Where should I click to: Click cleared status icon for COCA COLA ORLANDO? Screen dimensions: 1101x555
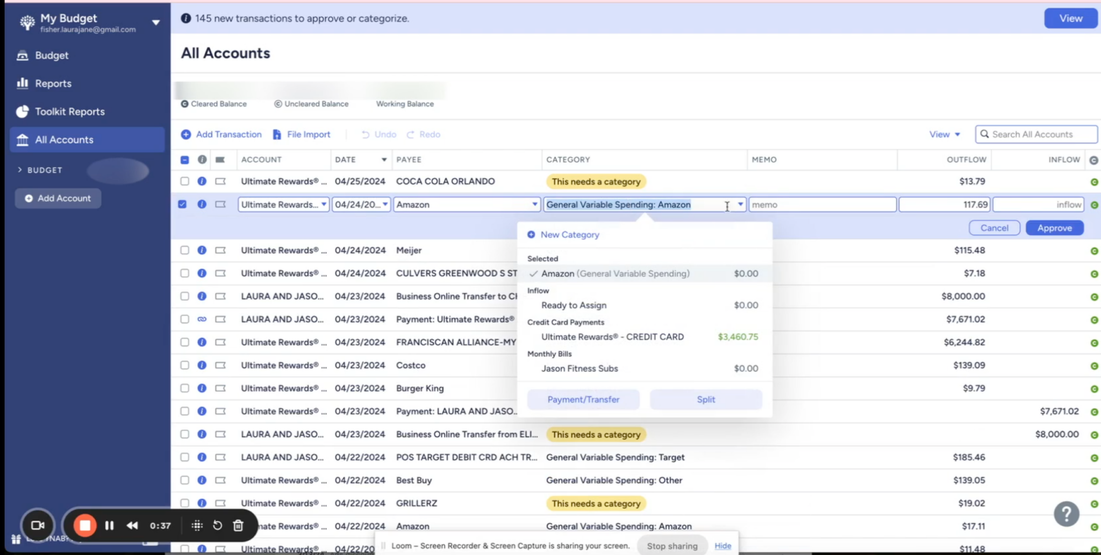[1094, 182]
